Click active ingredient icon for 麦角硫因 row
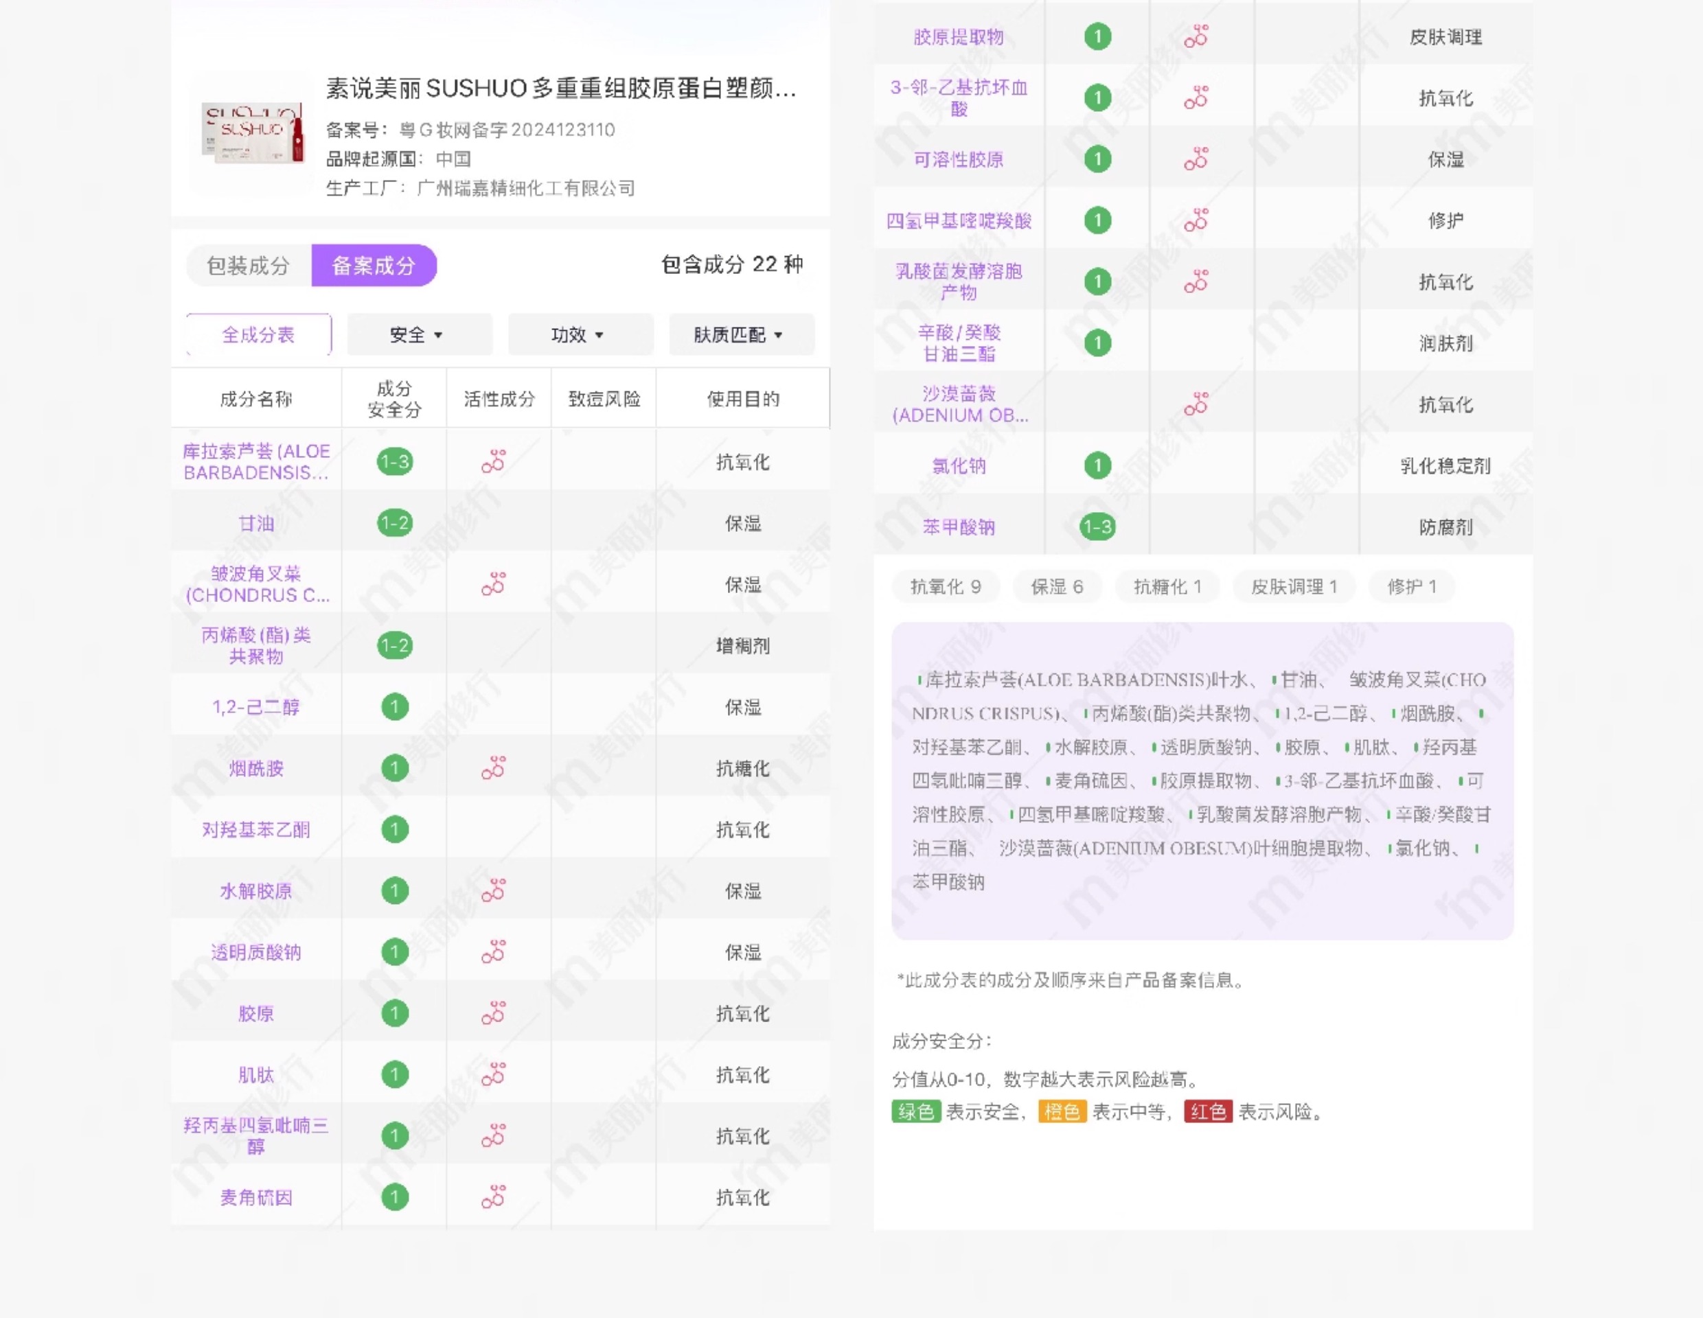1703x1318 pixels. (494, 1197)
